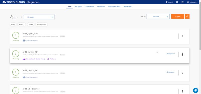Image resolution: width=201 pixels, height=94 pixels.
Task: Click sandbox icon under AHM_Agent_App
Action: click(24, 40)
